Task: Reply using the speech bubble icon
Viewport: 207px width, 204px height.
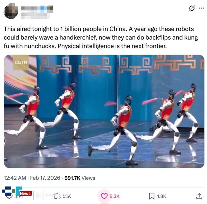Action: click(x=9, y=196)
